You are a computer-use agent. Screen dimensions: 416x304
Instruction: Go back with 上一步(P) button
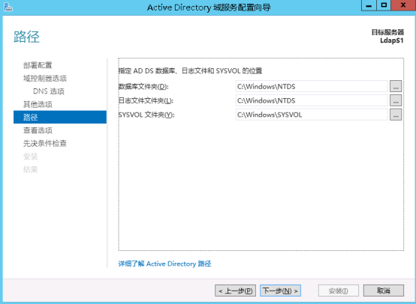click(235, 291)
